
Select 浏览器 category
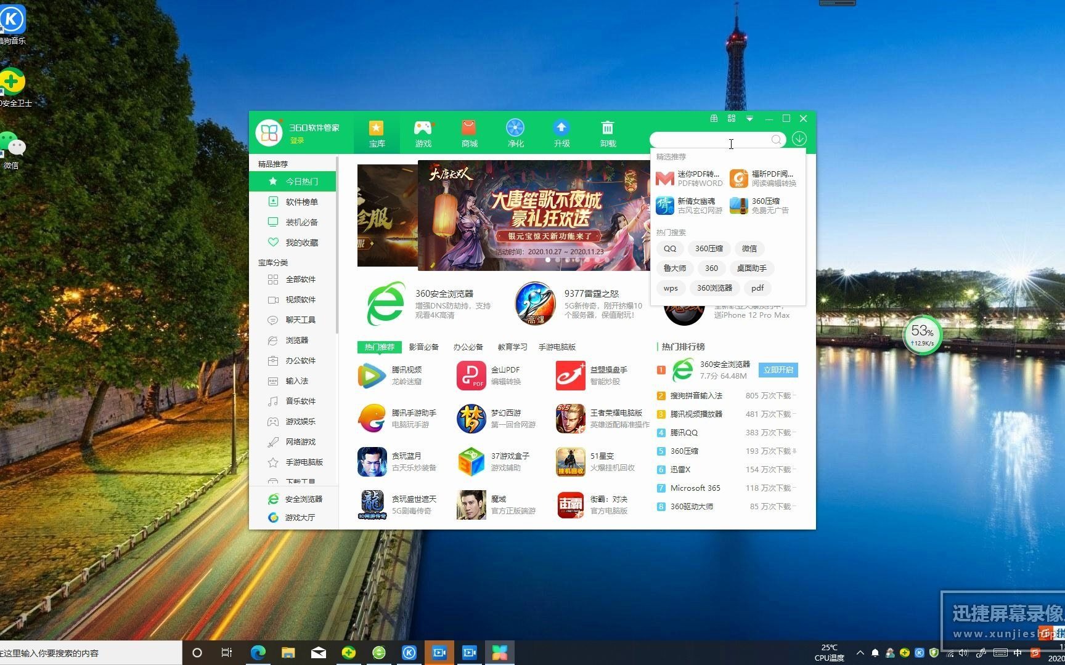click(x=293, y=341)
